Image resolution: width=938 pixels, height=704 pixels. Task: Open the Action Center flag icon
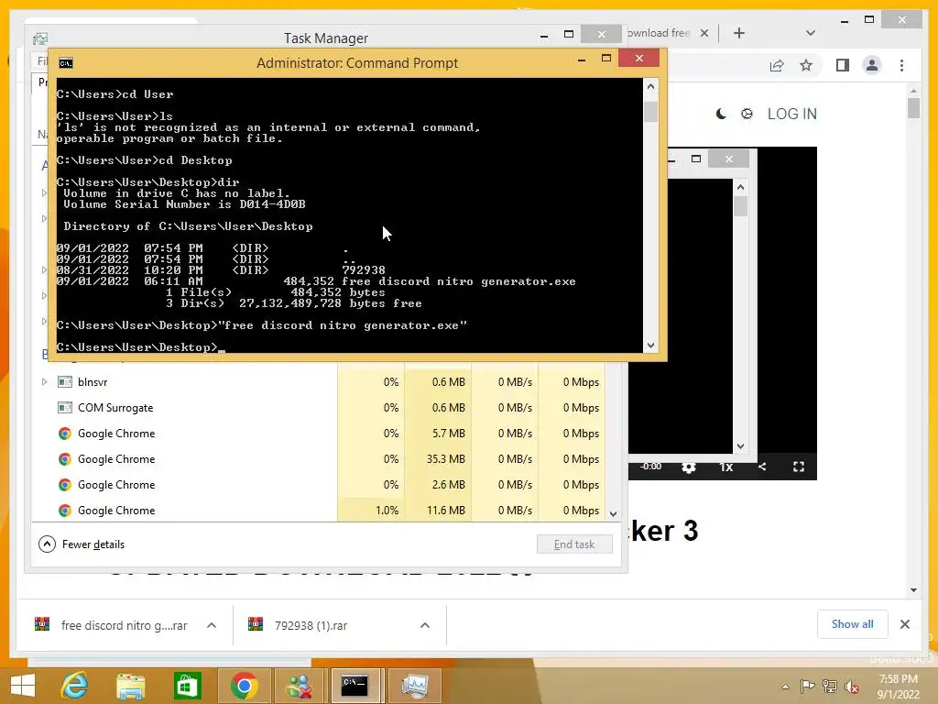[808, 687]
